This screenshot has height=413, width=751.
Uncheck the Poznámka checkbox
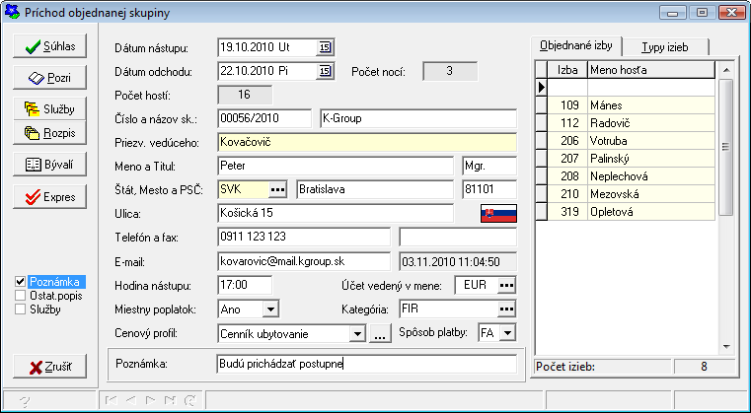click(x=21, y=282)
